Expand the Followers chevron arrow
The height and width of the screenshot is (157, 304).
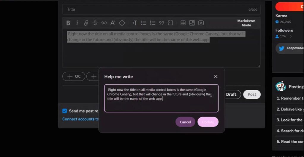291,36
